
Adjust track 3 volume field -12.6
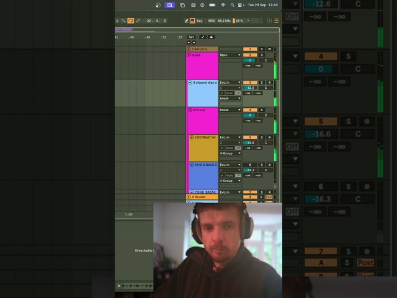(x=250, y=88)
